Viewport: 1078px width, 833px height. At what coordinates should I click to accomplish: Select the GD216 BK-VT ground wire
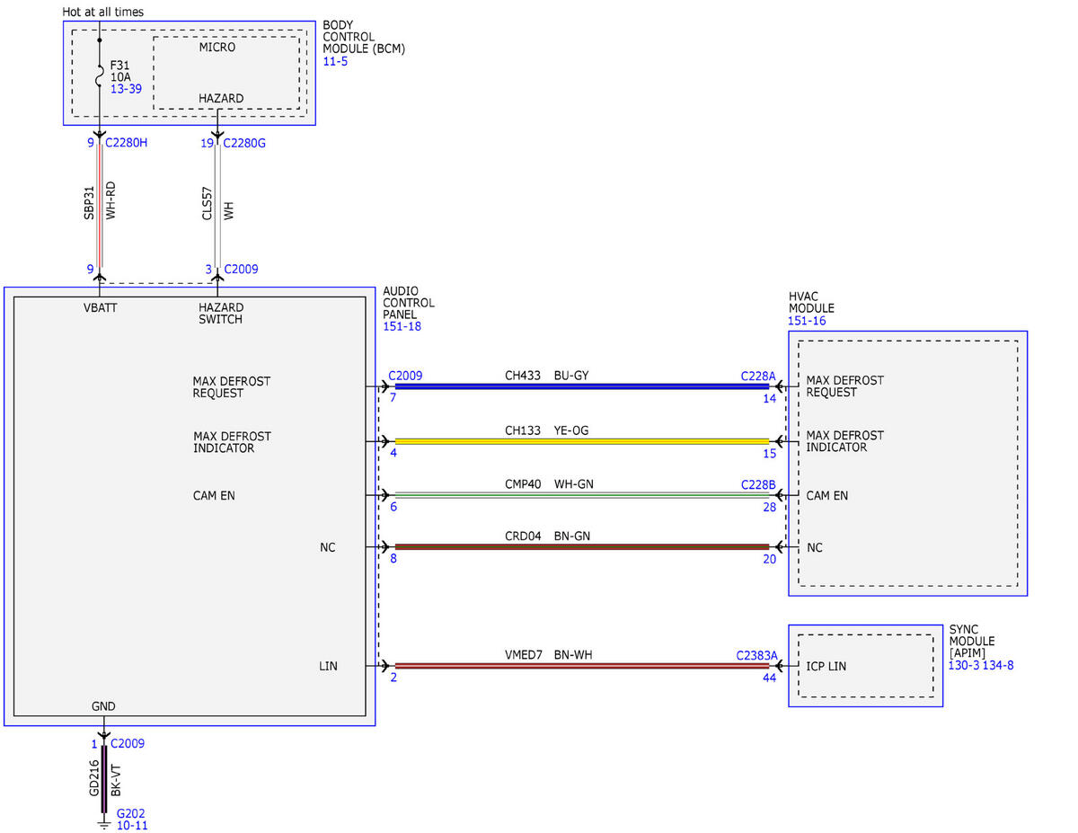(x=104, y=778)
